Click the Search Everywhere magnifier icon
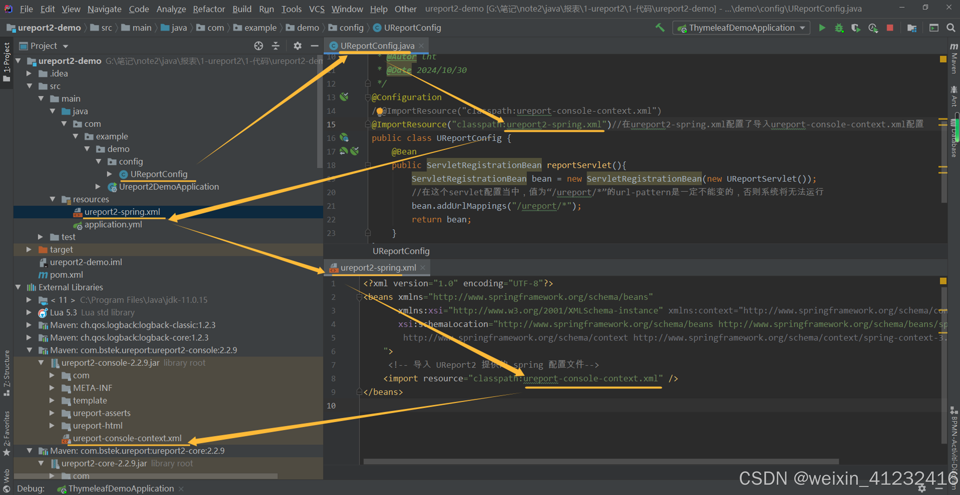The image size is (960, 495). pos(951,28)
